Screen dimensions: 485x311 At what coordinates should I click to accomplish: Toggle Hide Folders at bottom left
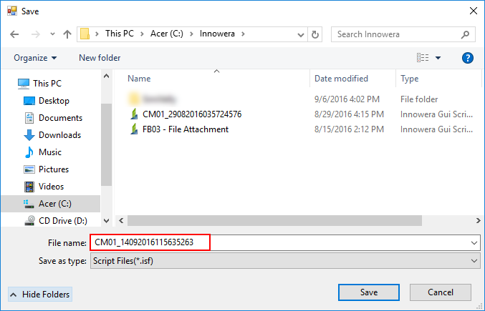pos(40,295)
